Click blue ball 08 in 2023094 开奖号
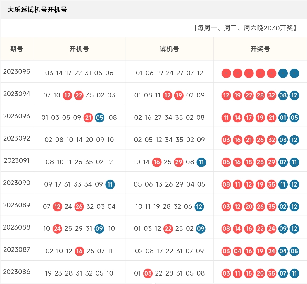The width and height of the screenshot is (307, 284). pos(283,95)
